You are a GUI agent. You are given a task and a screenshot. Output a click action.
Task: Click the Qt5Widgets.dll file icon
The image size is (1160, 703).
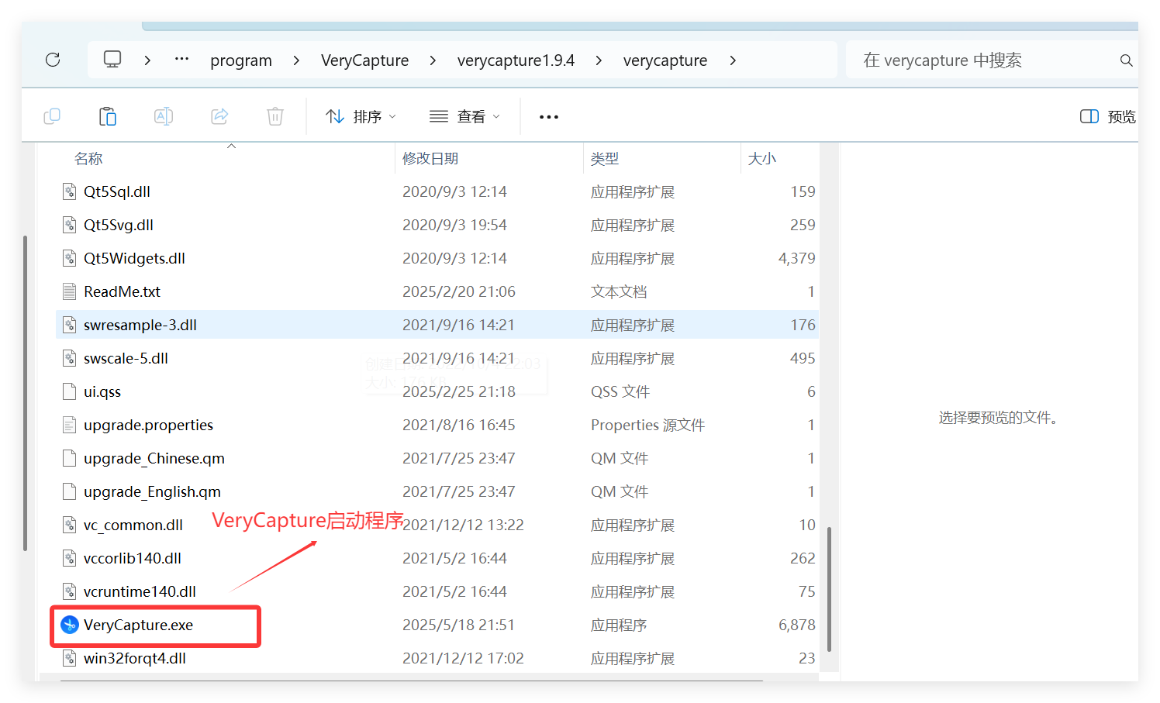[x=70, y=258]
